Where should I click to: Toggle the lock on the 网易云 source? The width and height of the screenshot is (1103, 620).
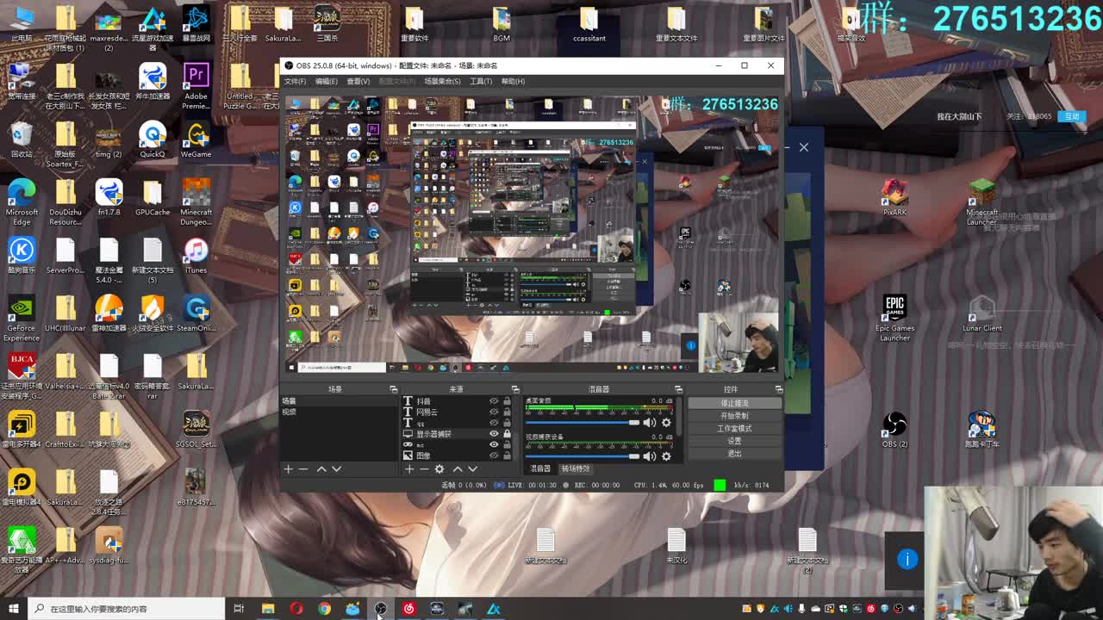tap(507, 412)
